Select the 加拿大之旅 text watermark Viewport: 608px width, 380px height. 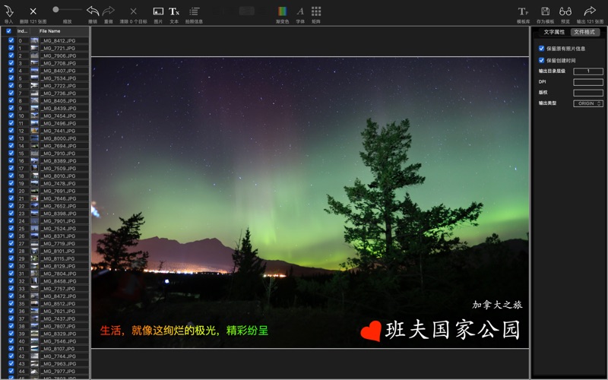coord(497,305)
